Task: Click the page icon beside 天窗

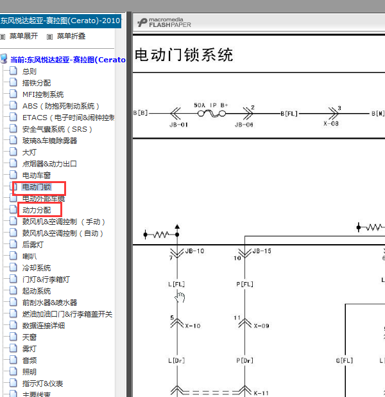Action: [13, 337]
